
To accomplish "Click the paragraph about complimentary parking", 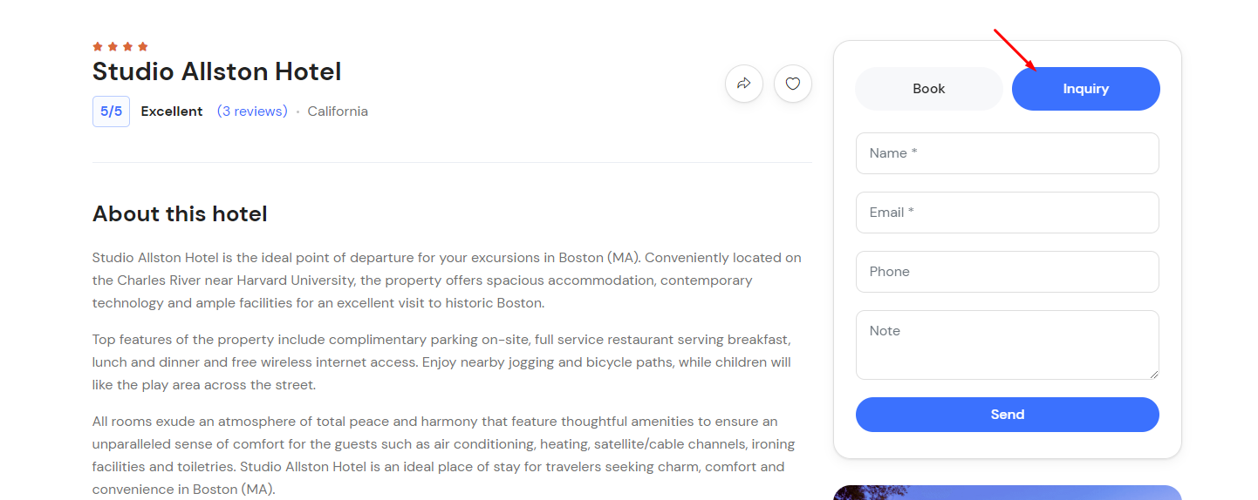I will point(441,361).
